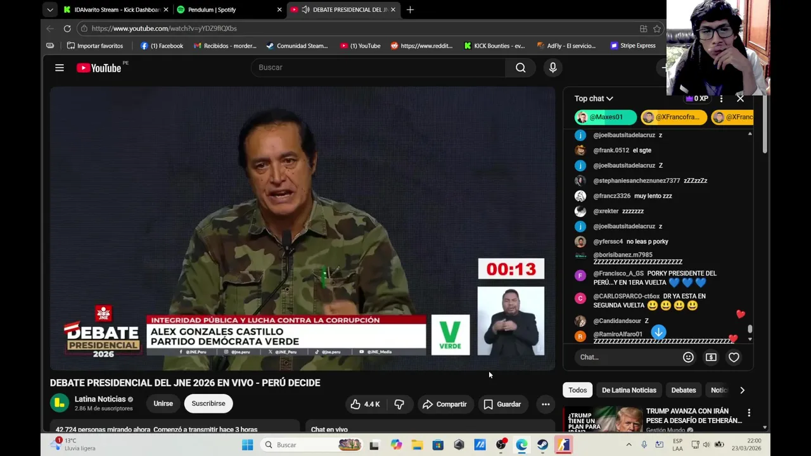This screenshot has height=456, width=811.
Task: Reload the page in the browser
Action: click(x=67, y=28)
